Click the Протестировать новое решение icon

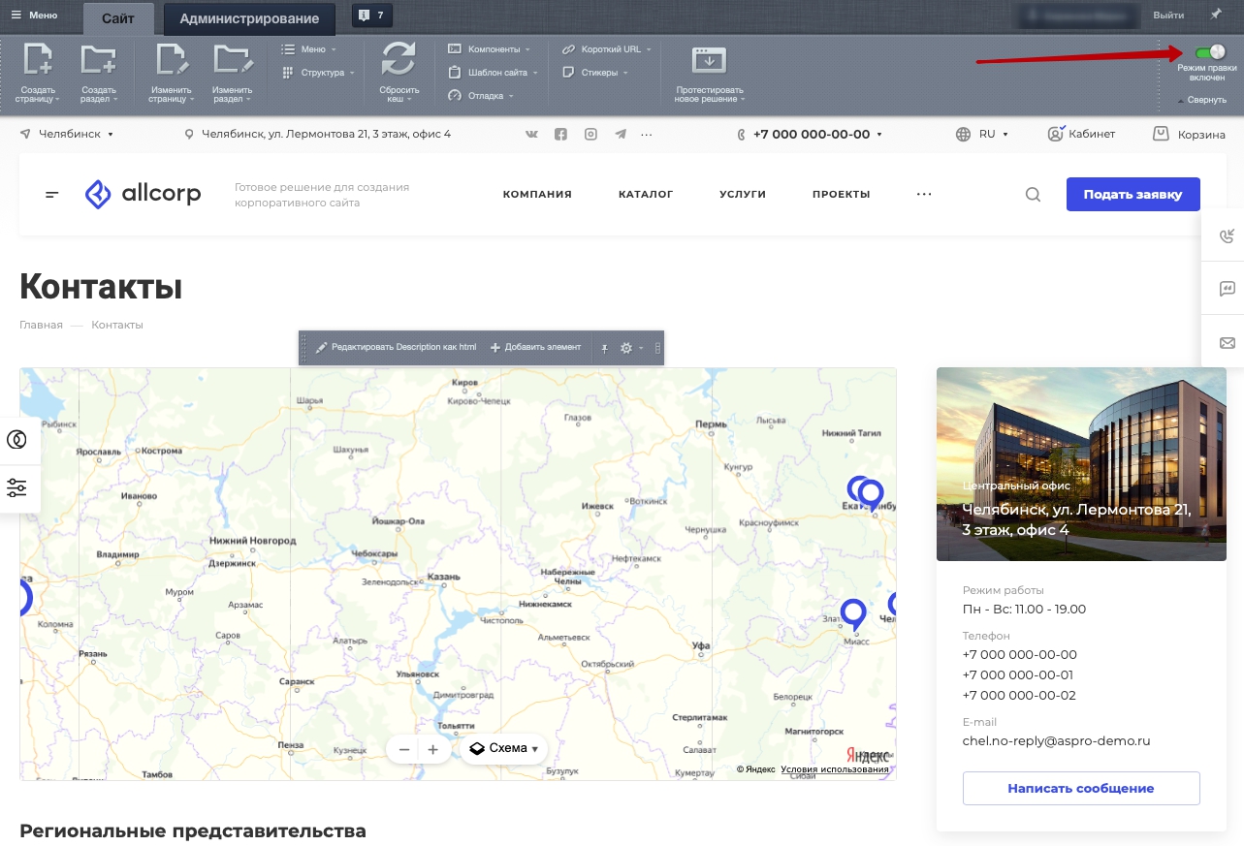[x=709, y=60]
